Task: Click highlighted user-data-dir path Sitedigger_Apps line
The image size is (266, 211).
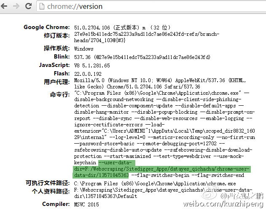Action: pos(162,169)
